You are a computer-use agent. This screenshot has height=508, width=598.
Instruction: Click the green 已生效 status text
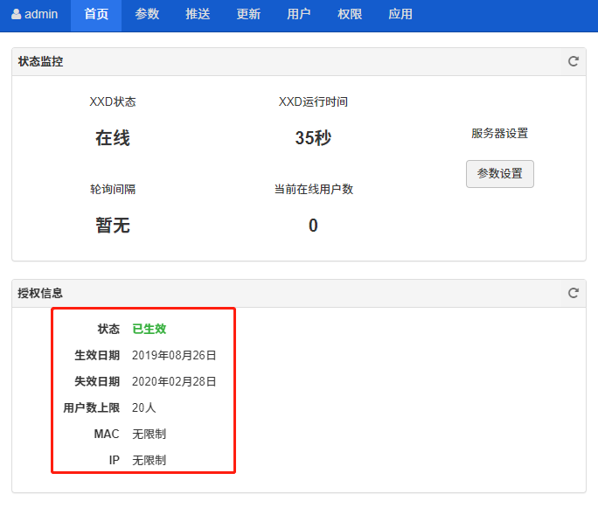pyautogui.click(x=149, y=330)
